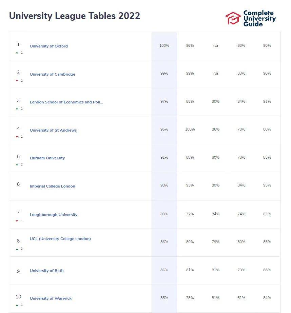Click the green up arrow under rank 1
This screenshot has width=291, height=313.
click(17, 53)
